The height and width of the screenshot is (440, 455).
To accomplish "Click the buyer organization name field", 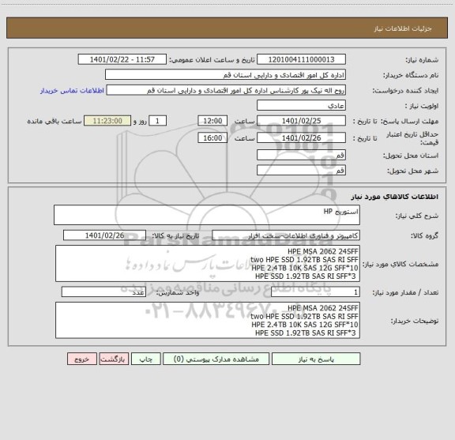I will coord(225,74).
